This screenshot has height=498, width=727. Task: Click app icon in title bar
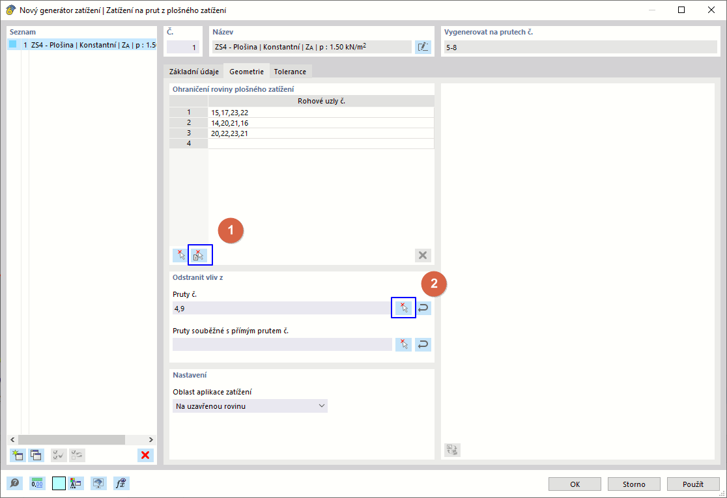tap(10, 10)
